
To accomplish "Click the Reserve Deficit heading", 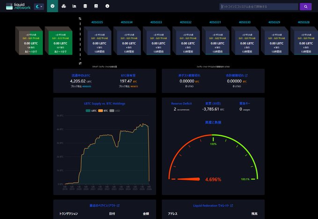I will click(x=181, y=104).
